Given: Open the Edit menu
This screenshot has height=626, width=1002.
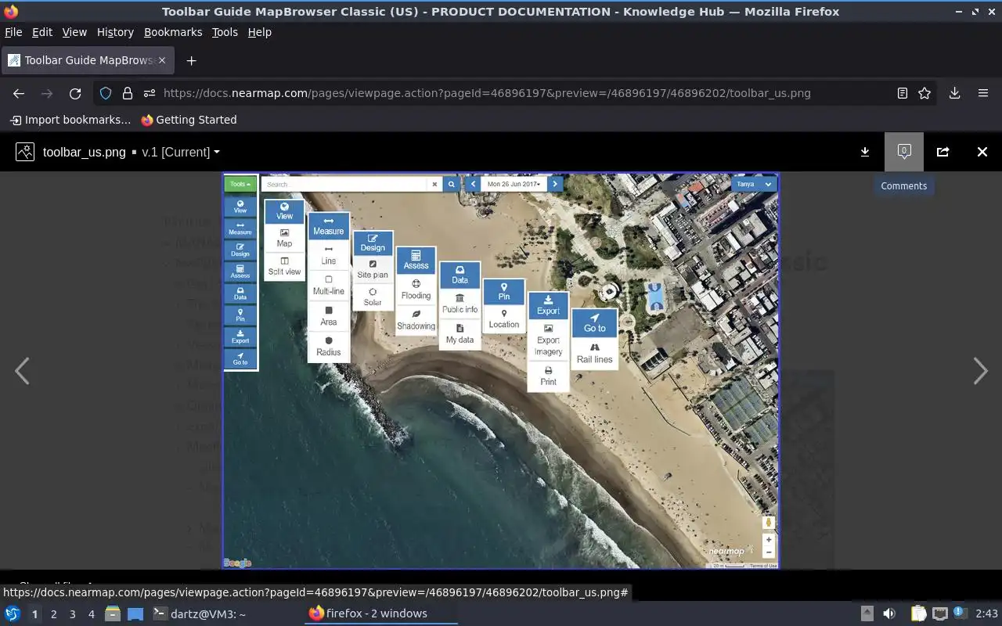Looking at the screenshot, I should 42,32.
